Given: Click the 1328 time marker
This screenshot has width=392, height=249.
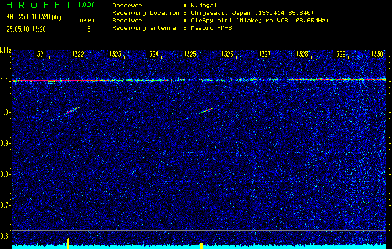Looking at the screenshot, I should (302, 54).
